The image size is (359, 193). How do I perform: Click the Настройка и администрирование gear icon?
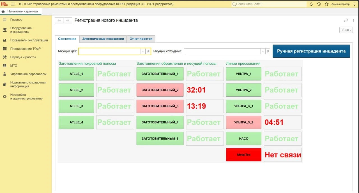pos(4,97)
